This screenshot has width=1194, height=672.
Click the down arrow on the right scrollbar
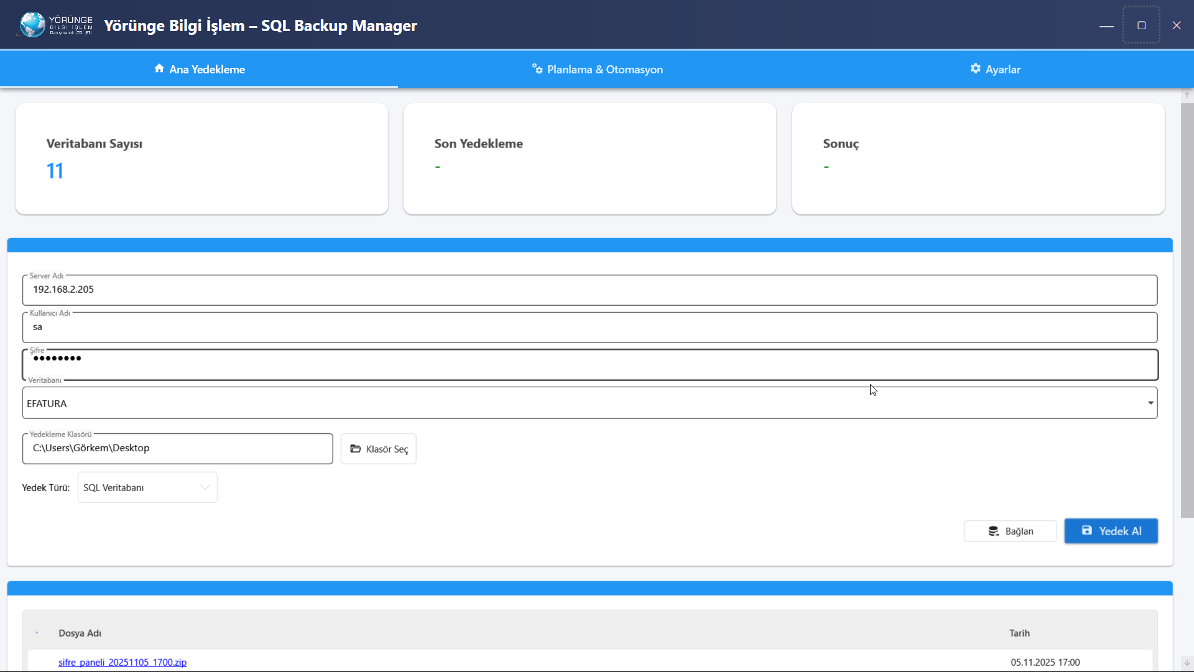[1187, 663]
